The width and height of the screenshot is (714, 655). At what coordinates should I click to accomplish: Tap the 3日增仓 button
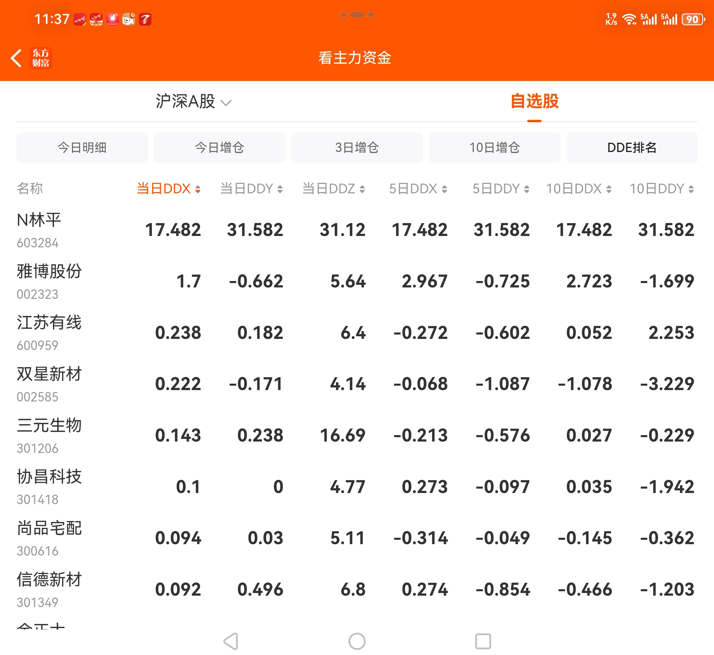click(x=357, y=148)
